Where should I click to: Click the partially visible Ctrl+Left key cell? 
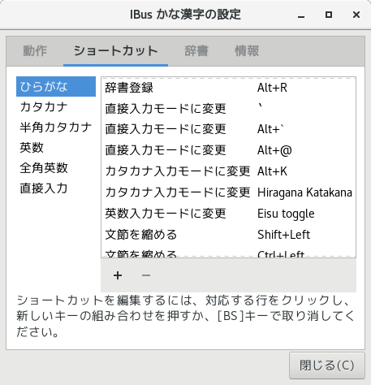tap(281, 253)
